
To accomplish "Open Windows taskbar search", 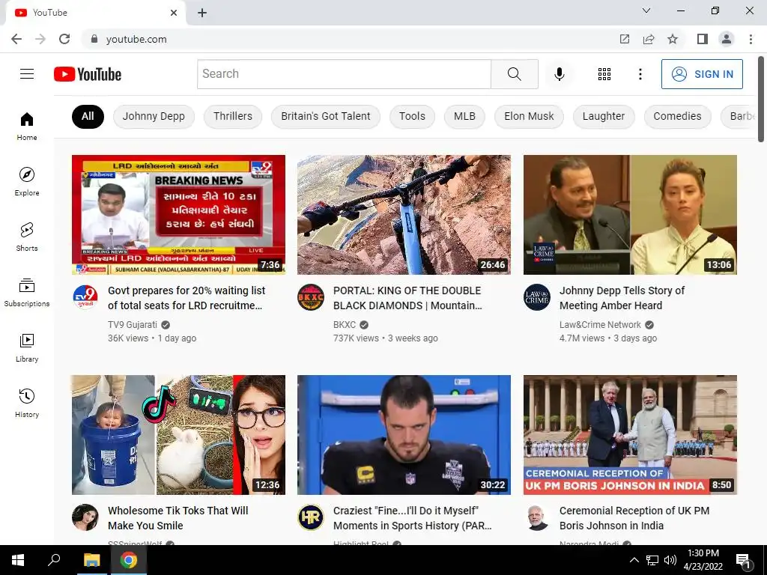I will (54, 560).
